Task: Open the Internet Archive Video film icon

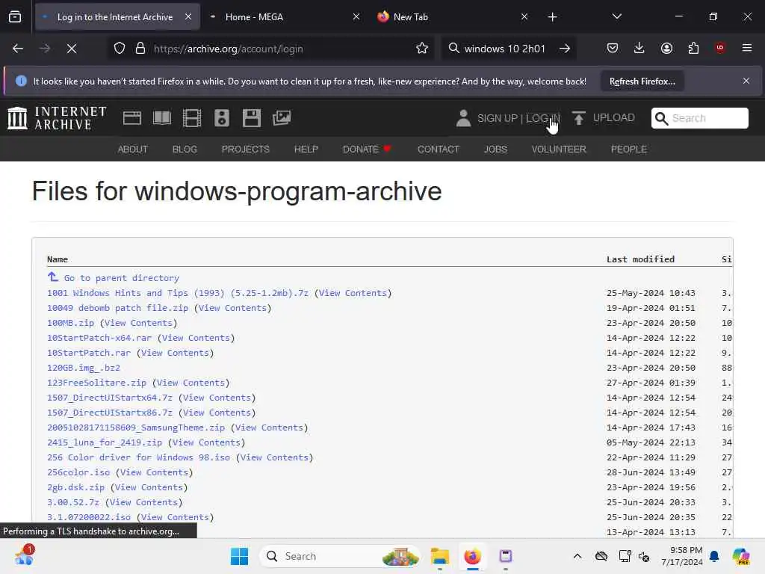Action: click(192, 118)
